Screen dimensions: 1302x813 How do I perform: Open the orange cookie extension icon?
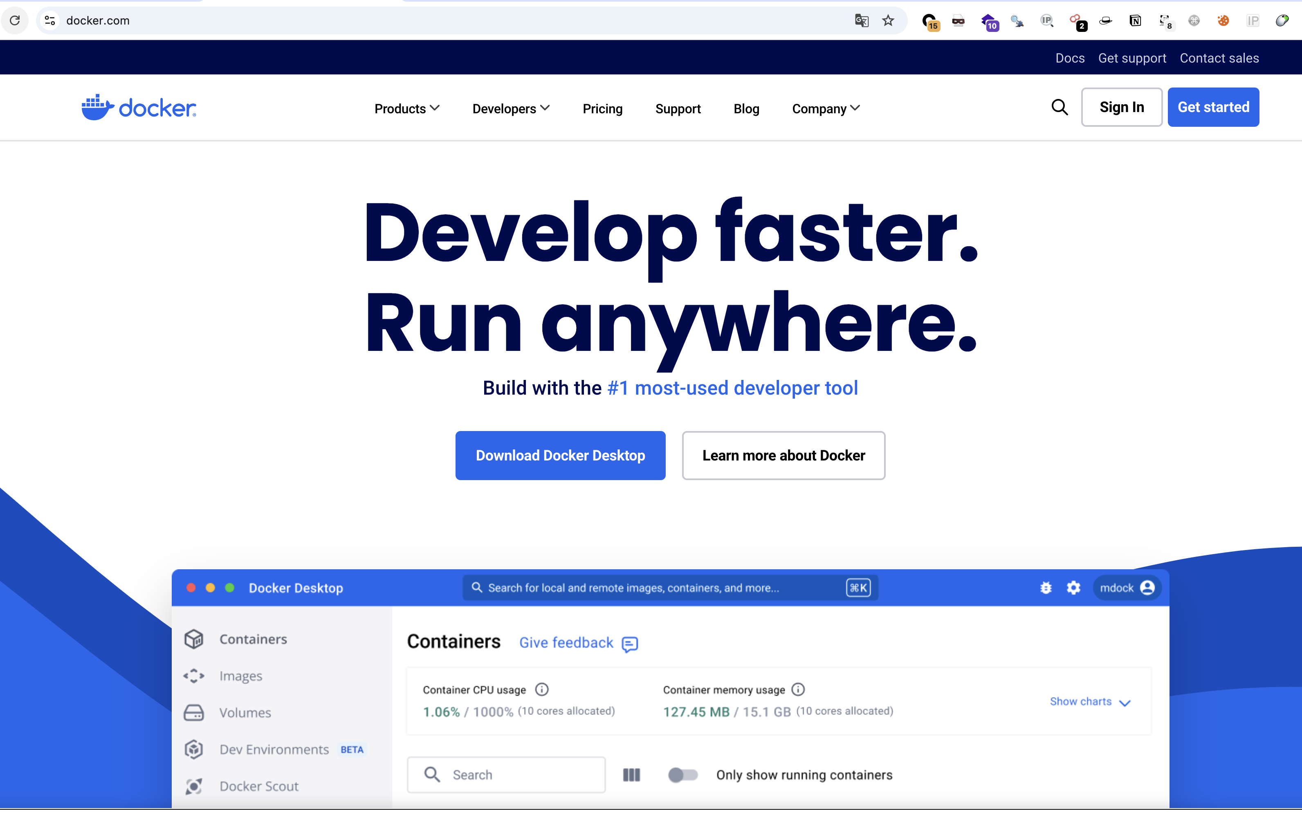point(1223,20)
